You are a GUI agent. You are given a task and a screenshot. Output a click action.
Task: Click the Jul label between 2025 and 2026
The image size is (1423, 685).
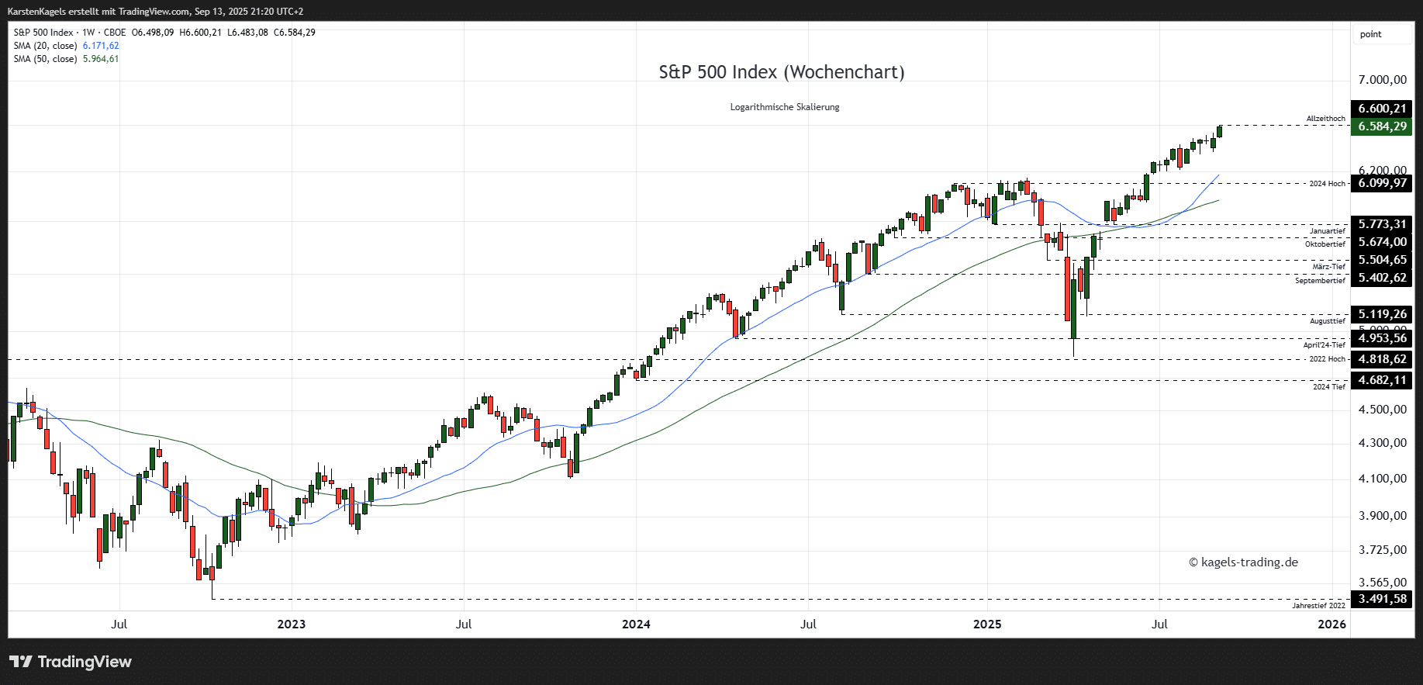click(x=1159, y=624)
